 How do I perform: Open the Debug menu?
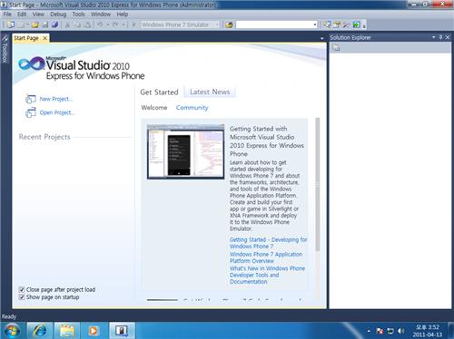(58, 15)
